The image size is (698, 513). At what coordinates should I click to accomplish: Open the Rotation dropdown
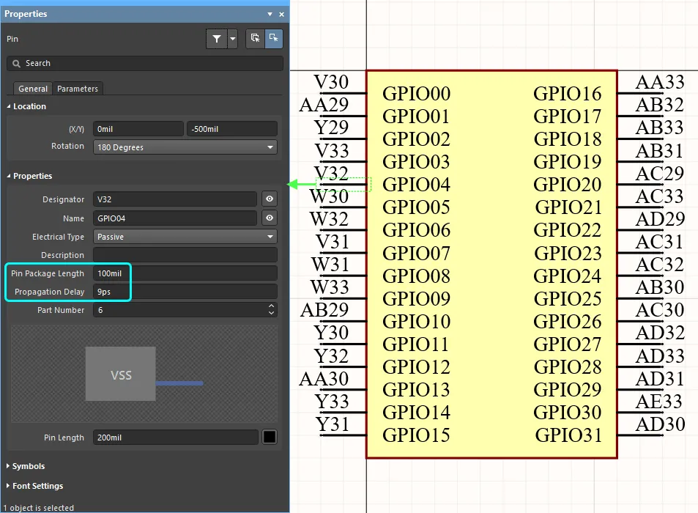(185, 147)
